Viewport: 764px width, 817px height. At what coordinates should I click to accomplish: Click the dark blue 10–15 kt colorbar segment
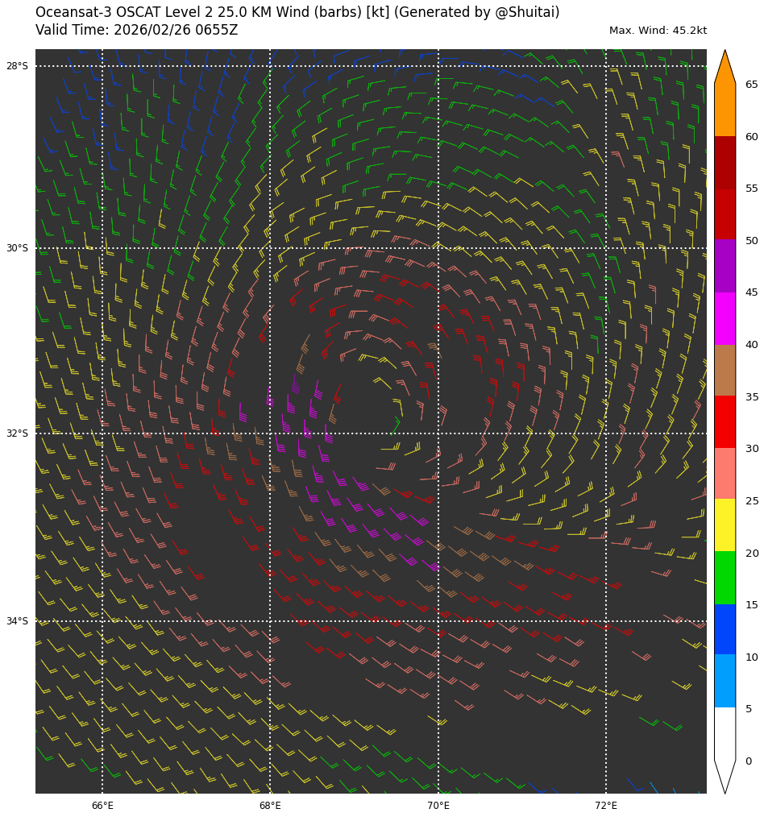(x=725, y=629)
